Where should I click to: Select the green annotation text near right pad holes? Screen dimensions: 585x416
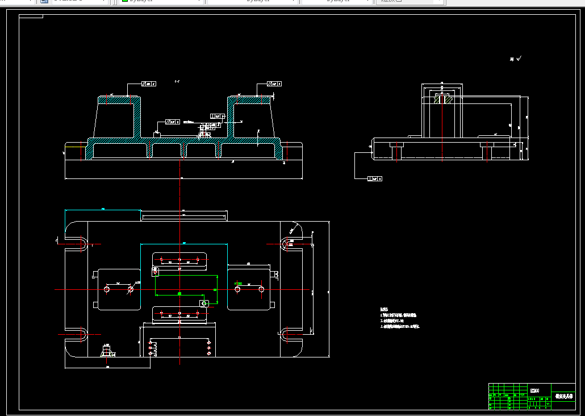pyautogui.click(x=238, y=284)
